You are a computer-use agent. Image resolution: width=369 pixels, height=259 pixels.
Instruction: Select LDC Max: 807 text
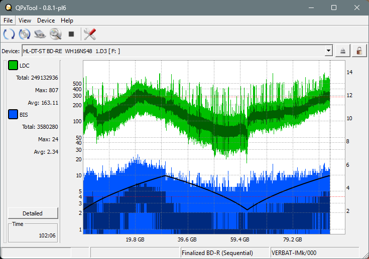[47, 90]
